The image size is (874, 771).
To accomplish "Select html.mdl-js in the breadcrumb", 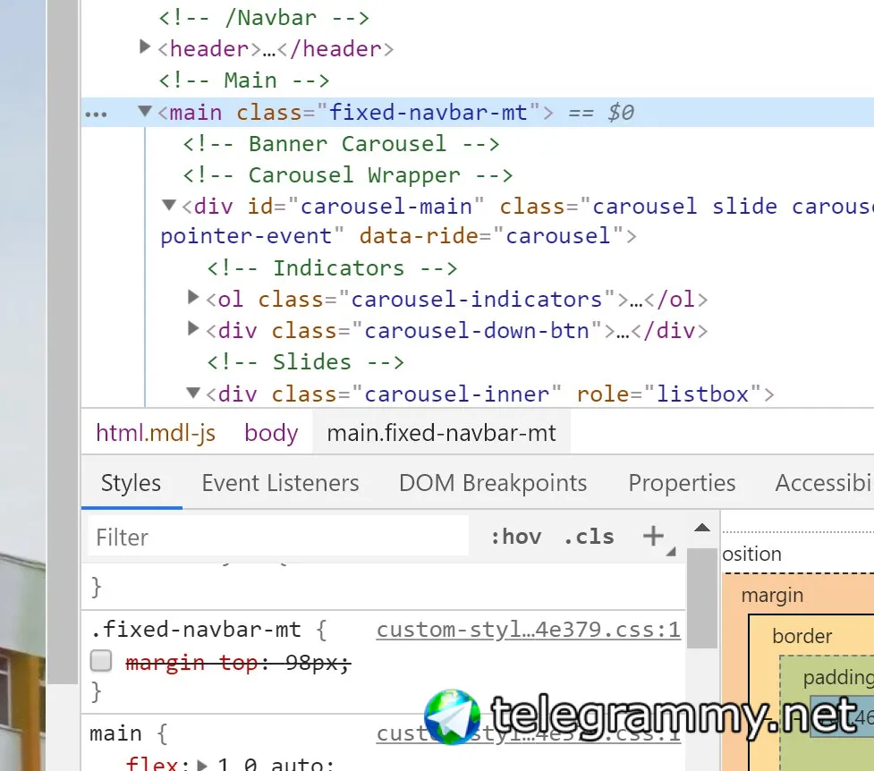I will click(x=156, y=433).
